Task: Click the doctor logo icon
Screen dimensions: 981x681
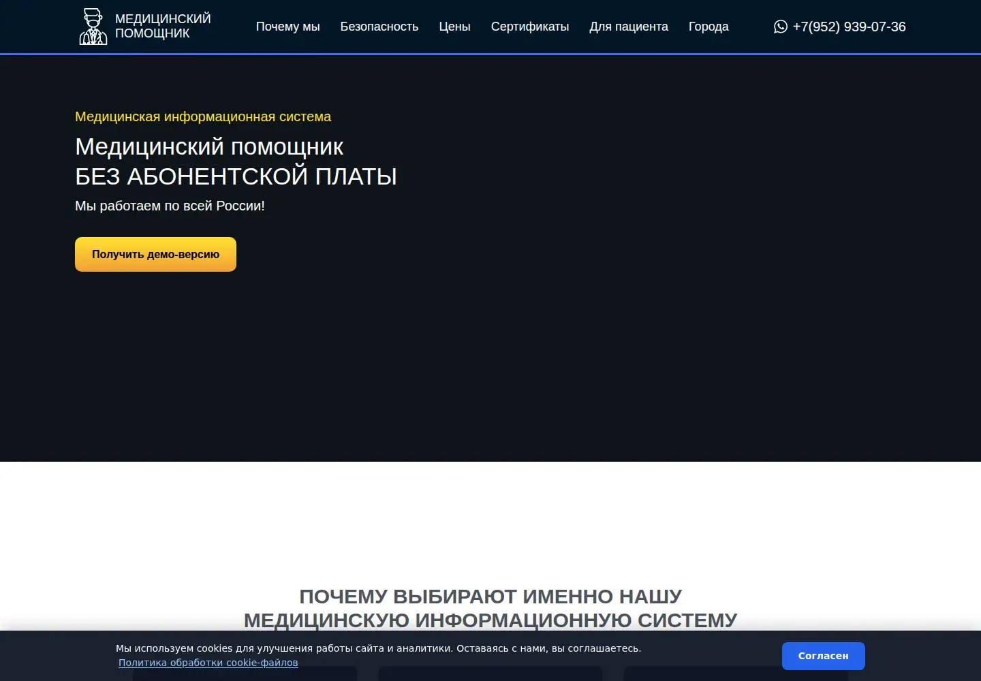Action: point(93,27)
